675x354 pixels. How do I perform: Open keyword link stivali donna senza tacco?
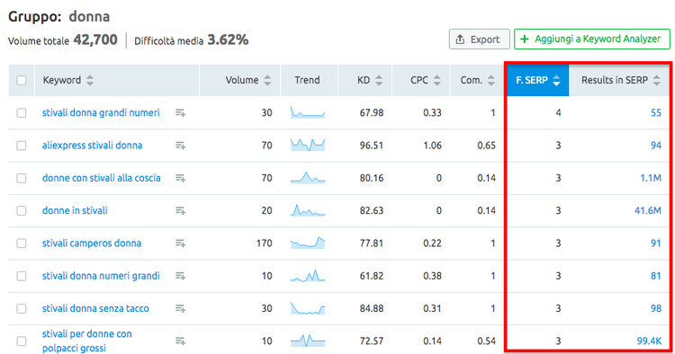[95, 309]
